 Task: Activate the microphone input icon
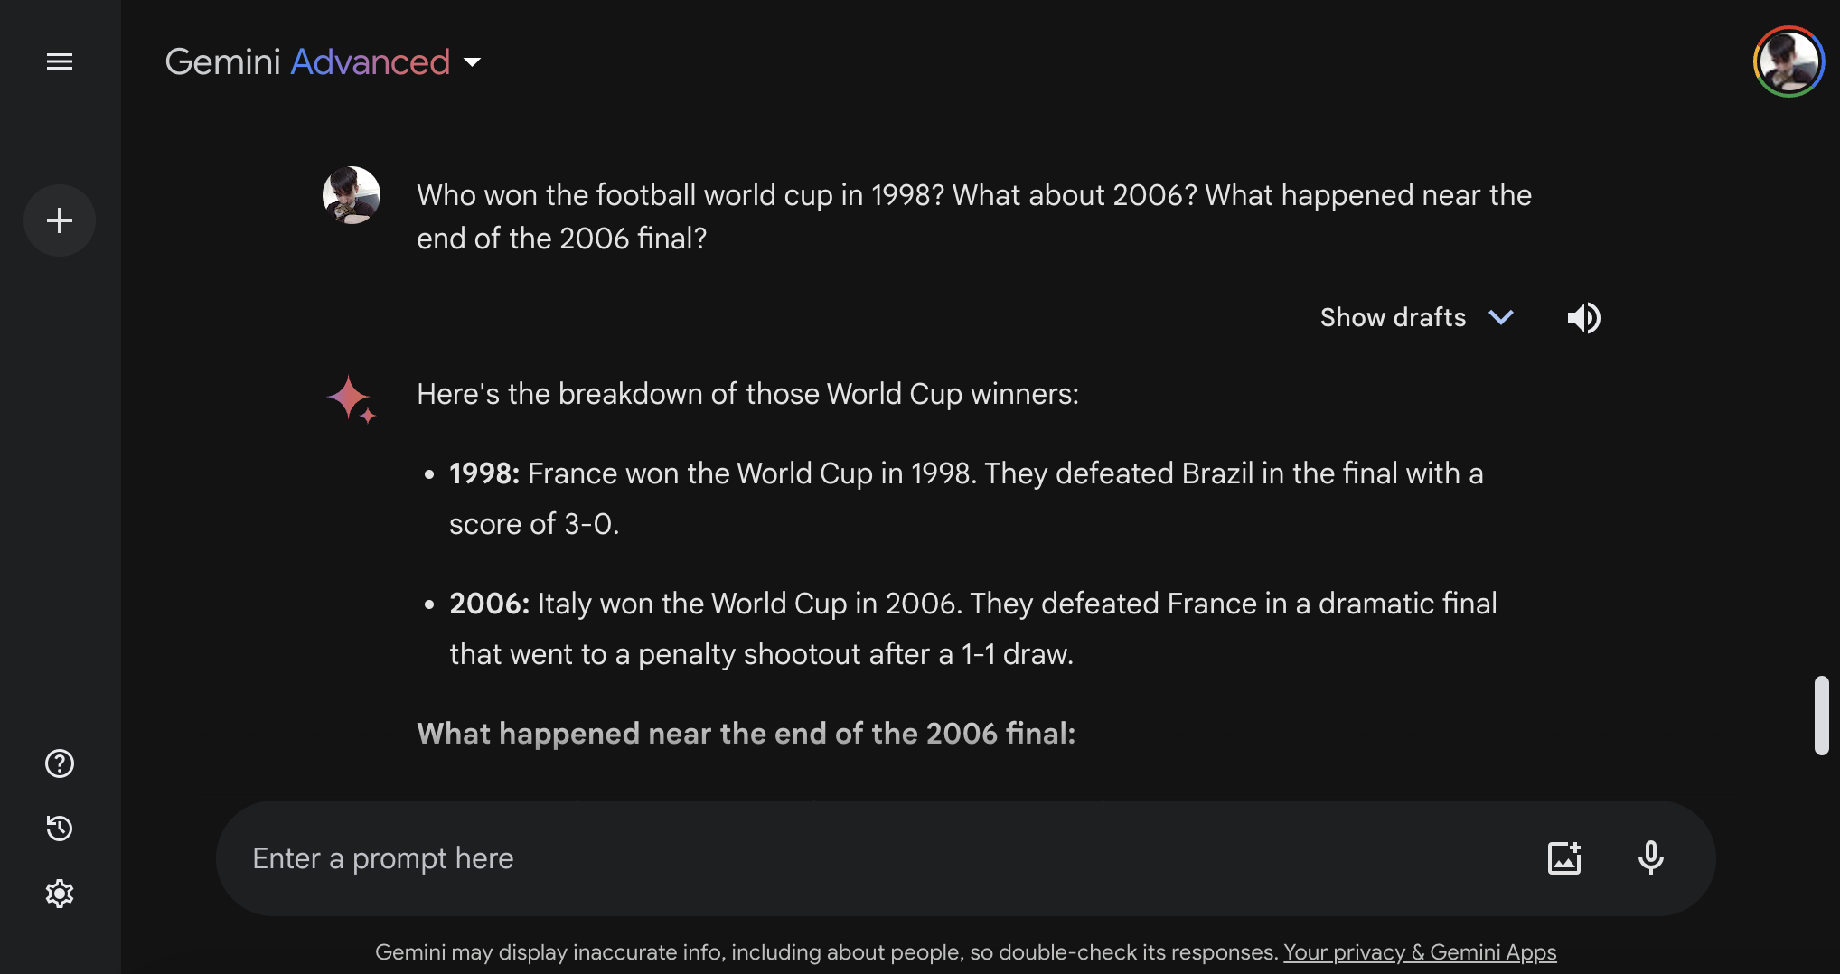1650,857
